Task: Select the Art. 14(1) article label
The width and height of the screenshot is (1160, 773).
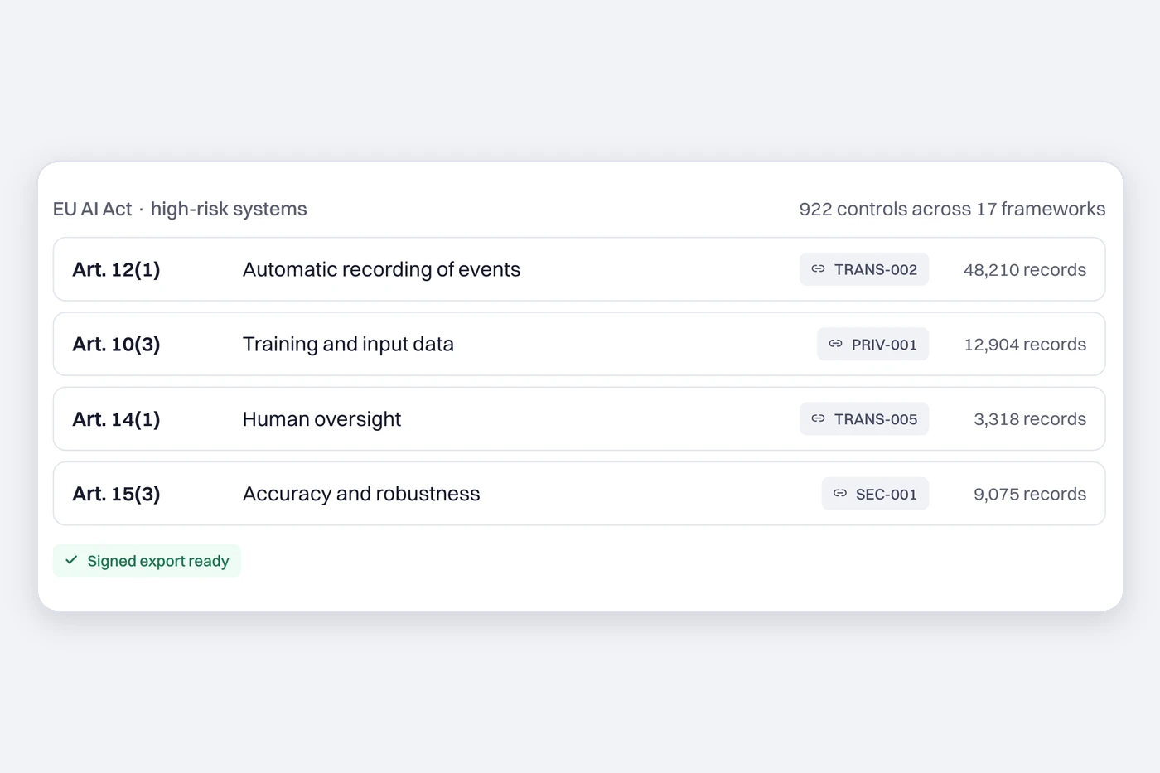Action: click(116, 419)
